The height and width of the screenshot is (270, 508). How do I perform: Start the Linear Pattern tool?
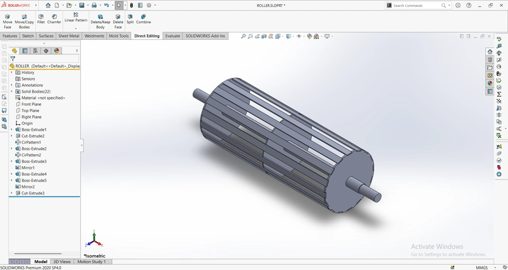pyautogui.click(x=76, y=17)
